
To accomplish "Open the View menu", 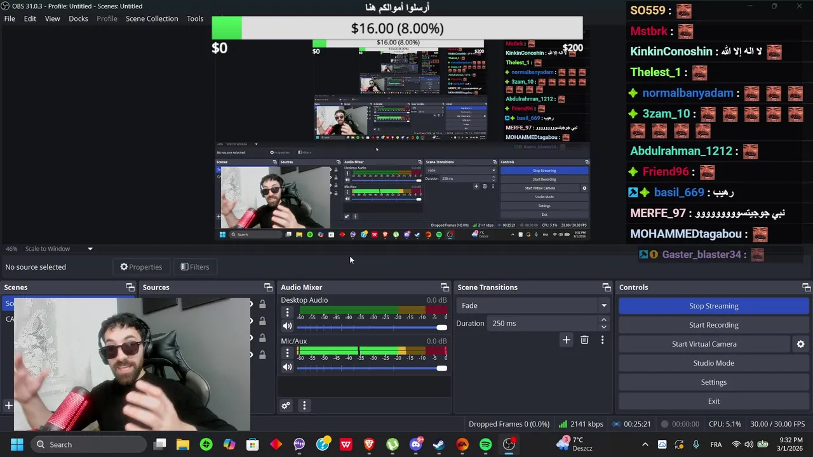I will [x=52, y=18].
